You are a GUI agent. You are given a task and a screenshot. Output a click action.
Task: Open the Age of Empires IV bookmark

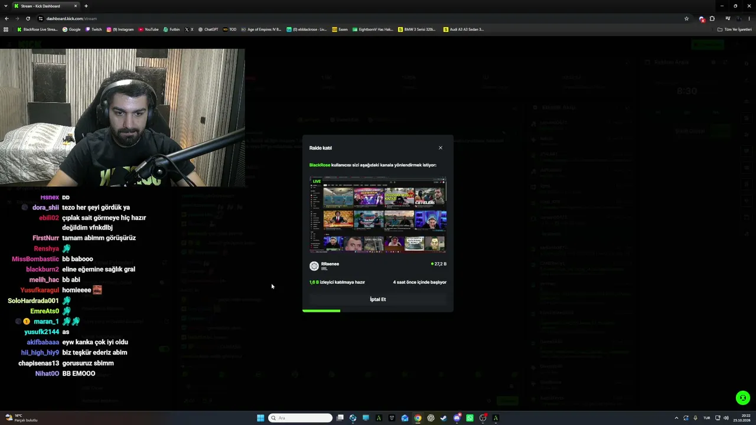coord(262,29)
